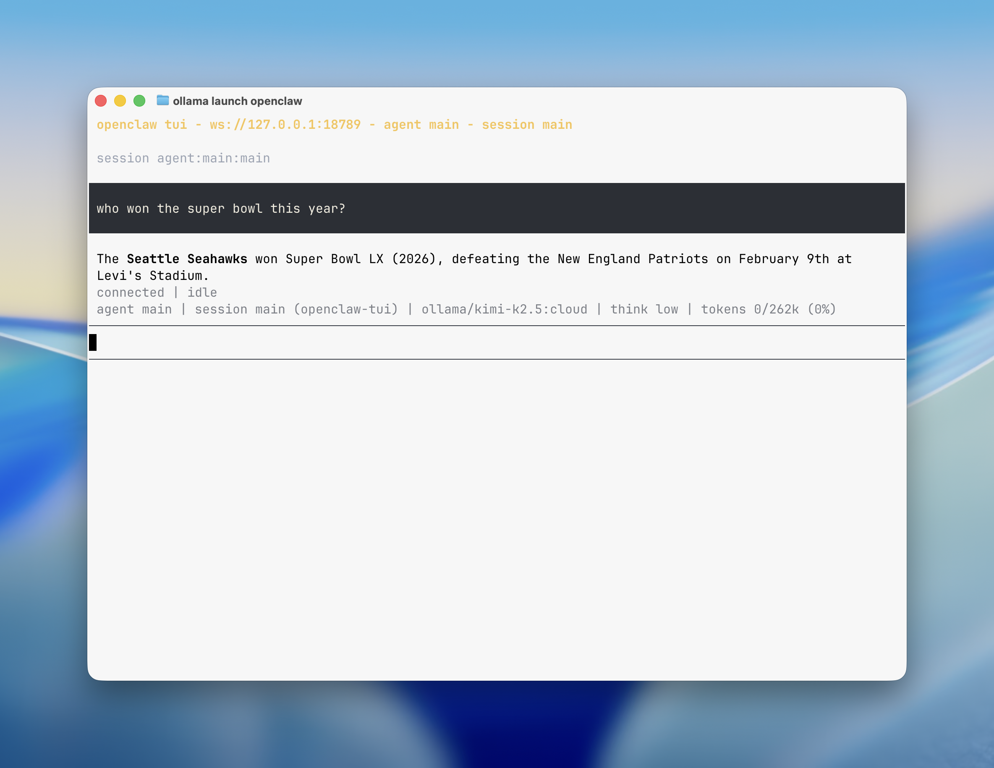Click the block cursor in the prompt
994x768 pixels.
[x=93, y=342]
